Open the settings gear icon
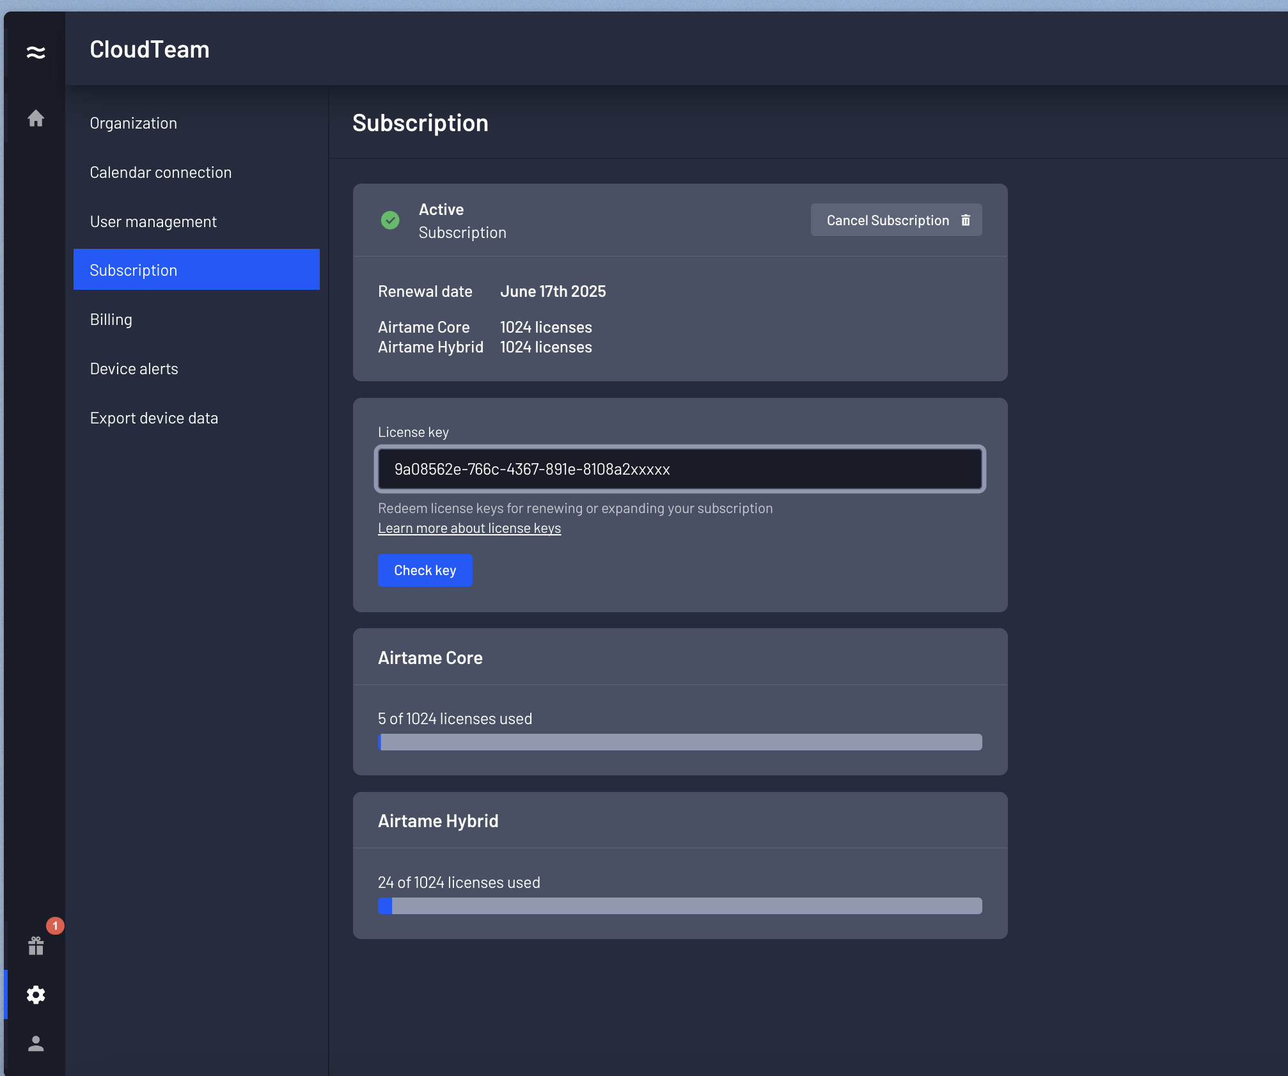1288x1076 pixels. click(36, 995)
